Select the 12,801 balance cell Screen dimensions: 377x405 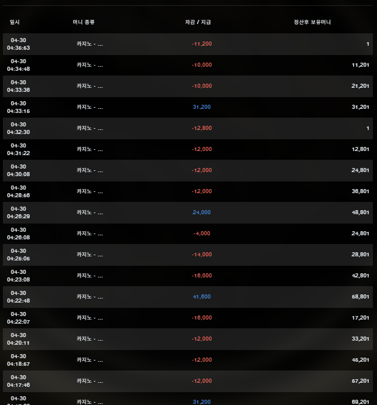pos(360,149)
